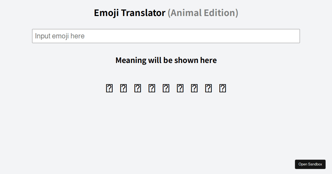Click inside the emoji input field
332x174 pixels.
point(166,36)
